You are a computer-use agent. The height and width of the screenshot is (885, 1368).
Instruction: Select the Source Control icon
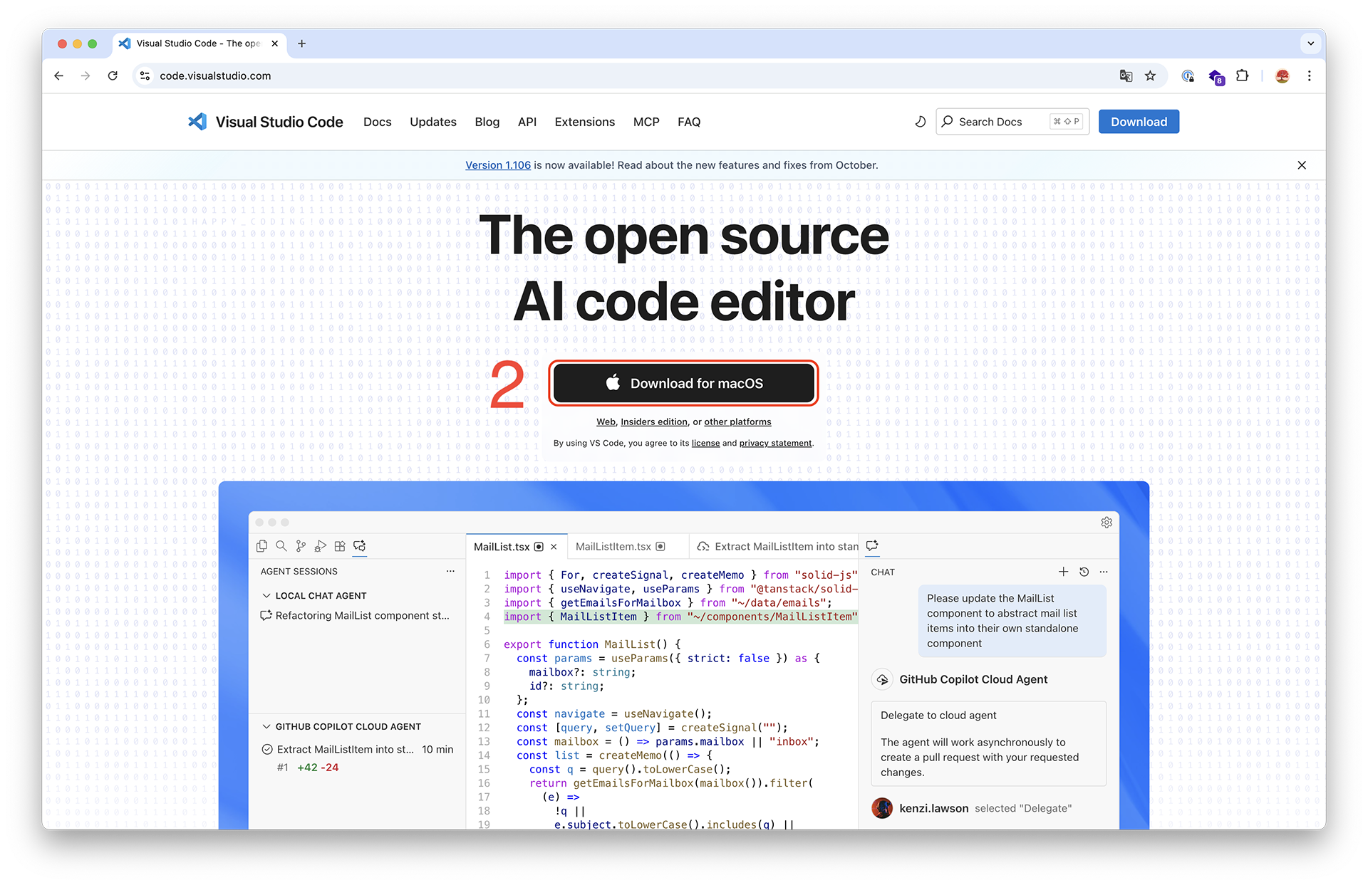pyautogui.click(x=300, y=545)
